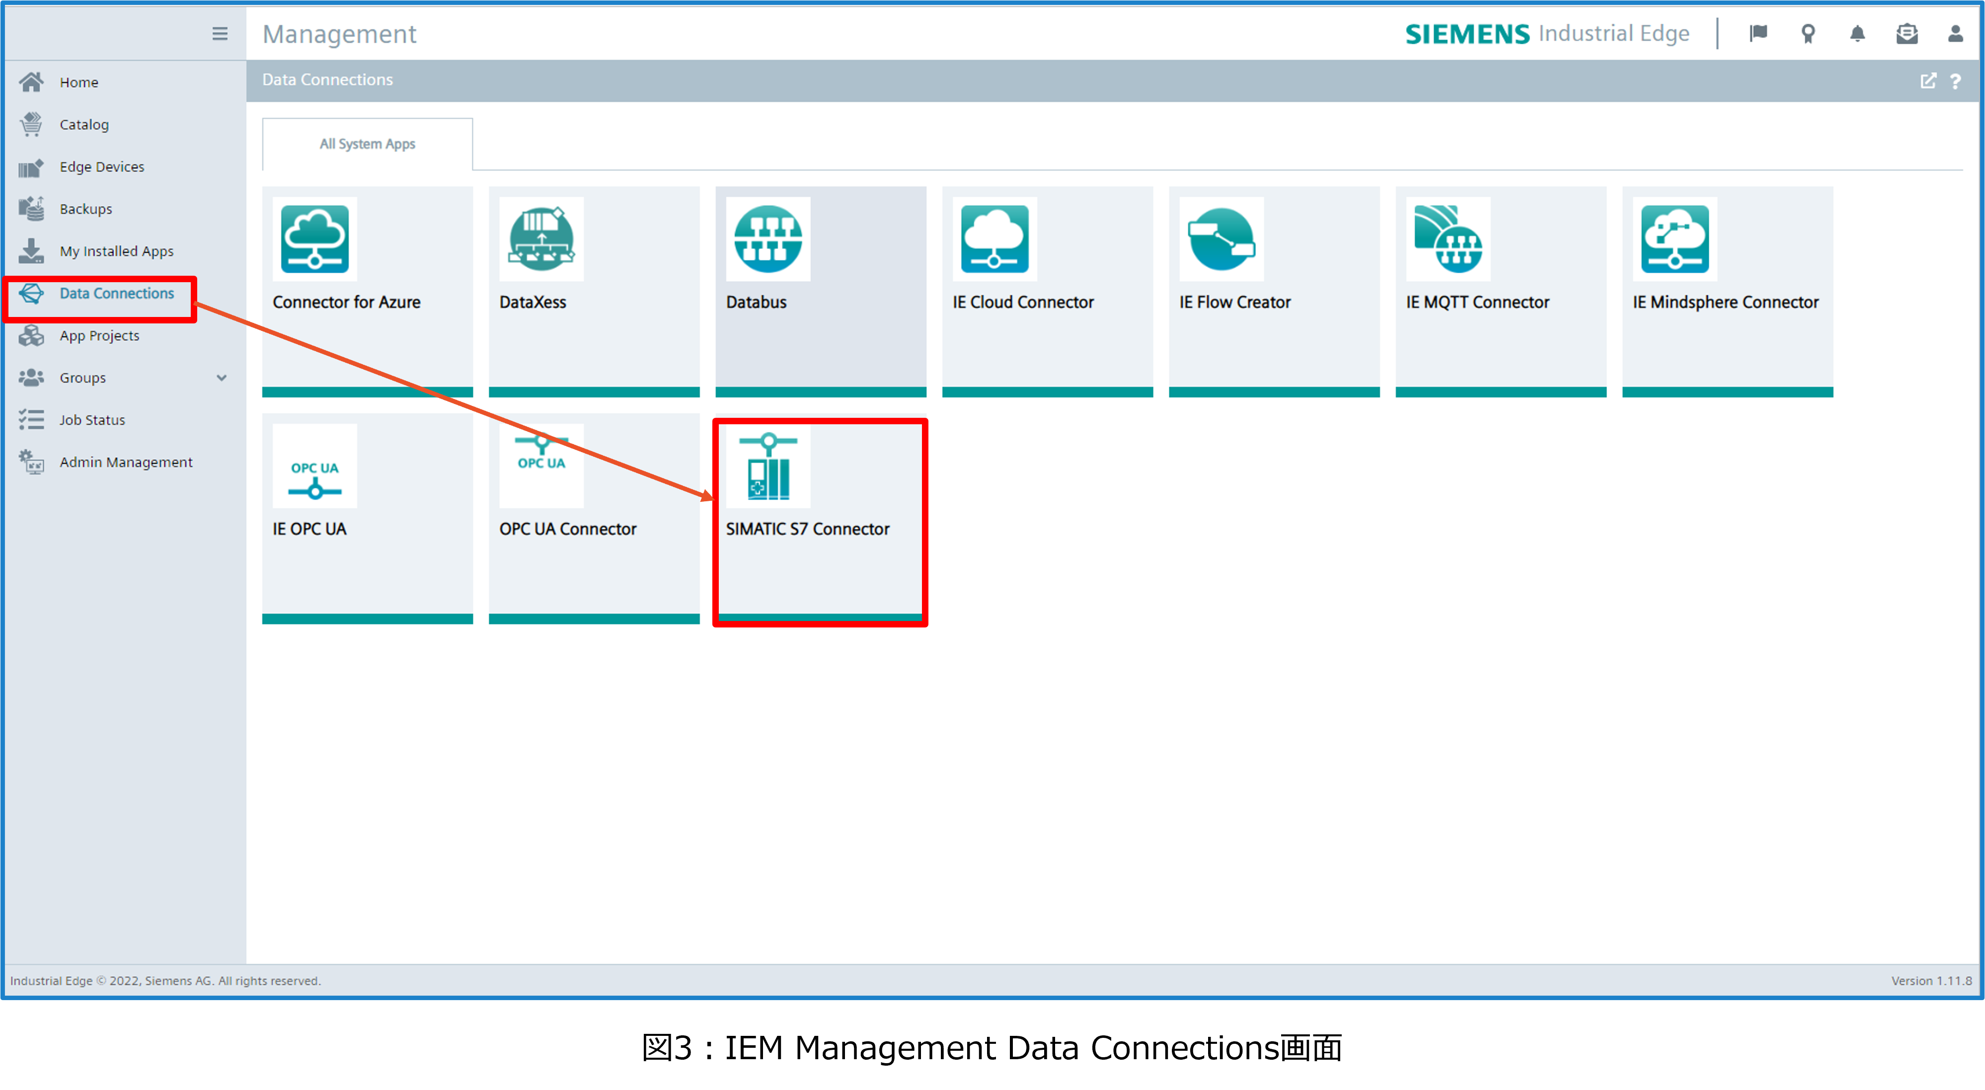Open Data Connections in external window icon
Screen dimensions: 1985x1090
[1928, 81]
